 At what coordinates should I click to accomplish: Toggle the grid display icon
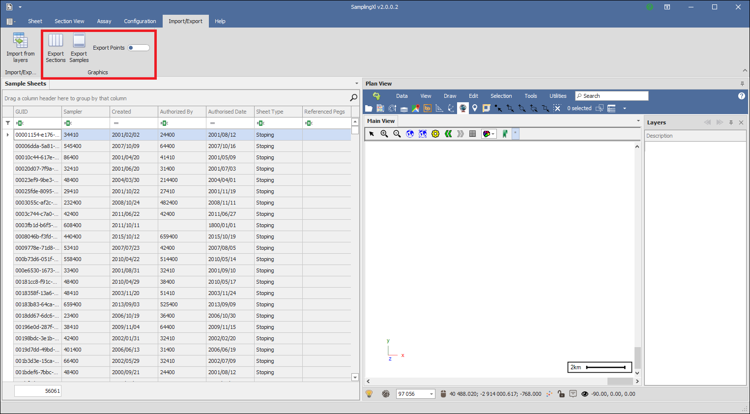click(x=472, y=134)
